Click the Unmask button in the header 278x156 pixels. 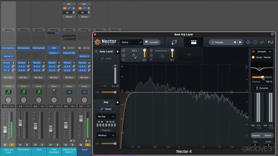tap(152, 42)
